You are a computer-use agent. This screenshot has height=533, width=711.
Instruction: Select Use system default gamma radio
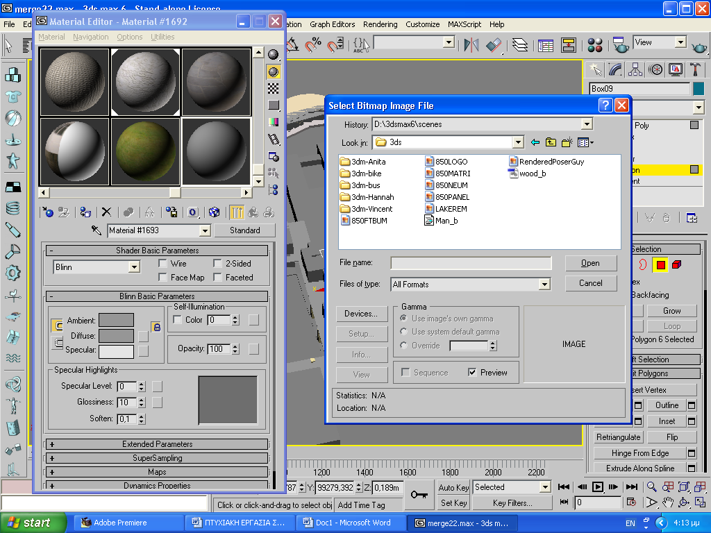pyautogui.click(x=403, y=331)
